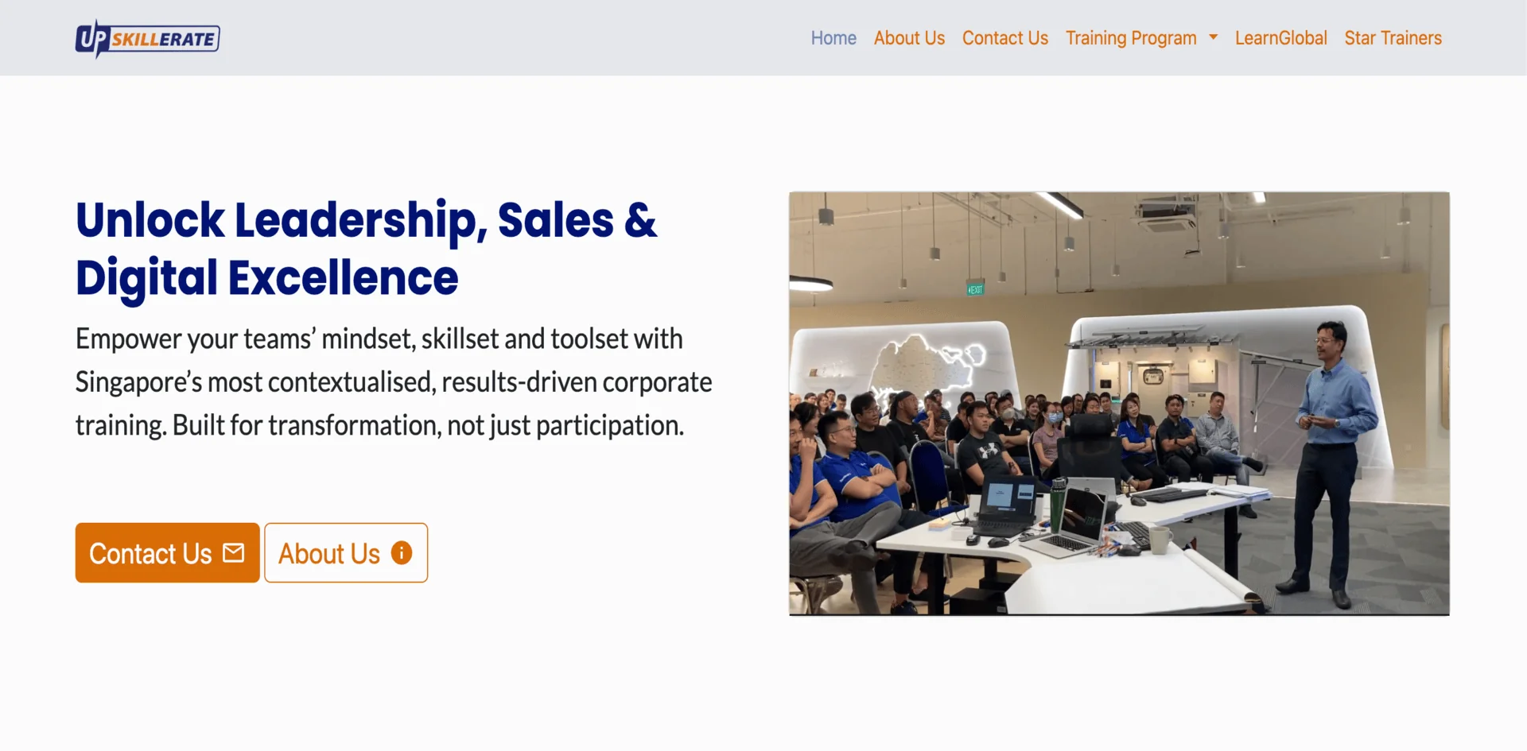
Task: Open the Training Program menu label
Action: (1131, 38)
